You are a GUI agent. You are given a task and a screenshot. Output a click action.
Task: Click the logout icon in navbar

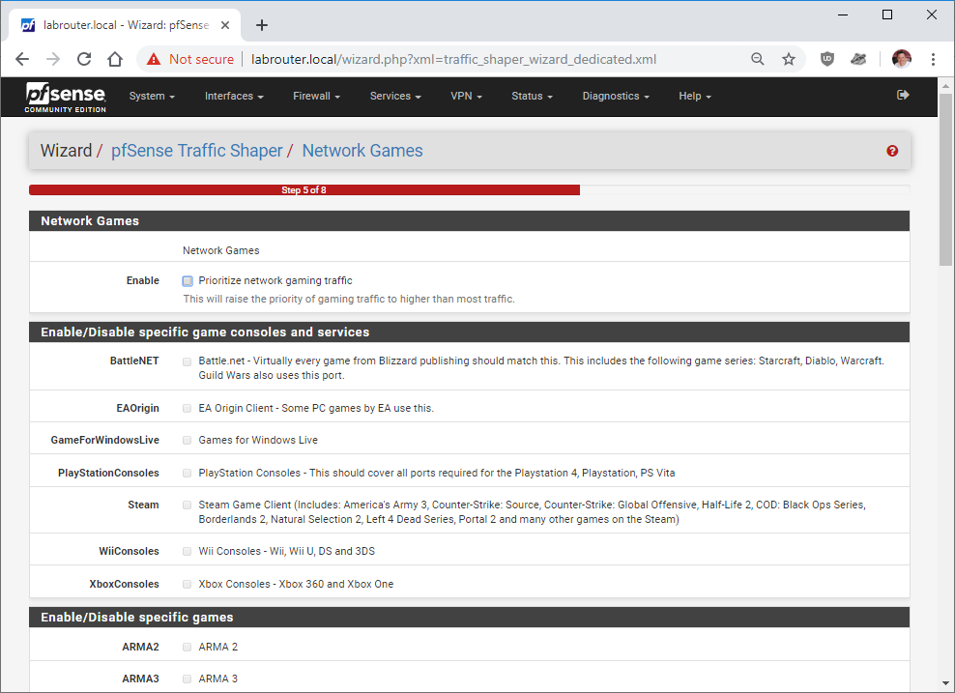pos(903,95)
